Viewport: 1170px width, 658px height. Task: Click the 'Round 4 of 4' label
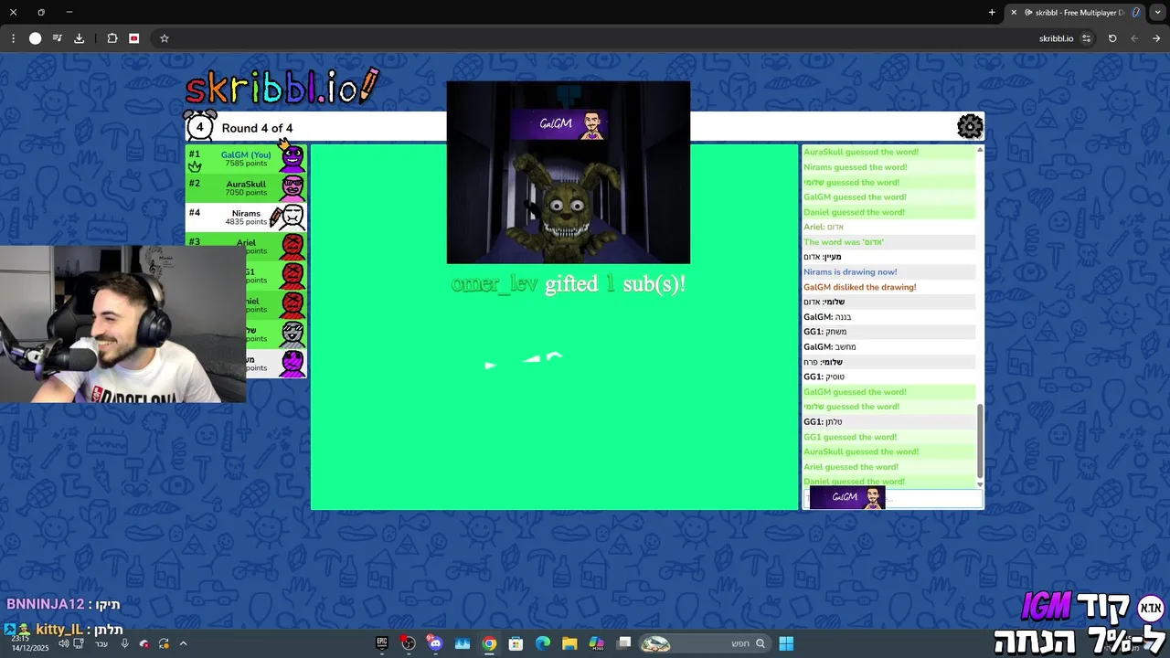point(257,128)
